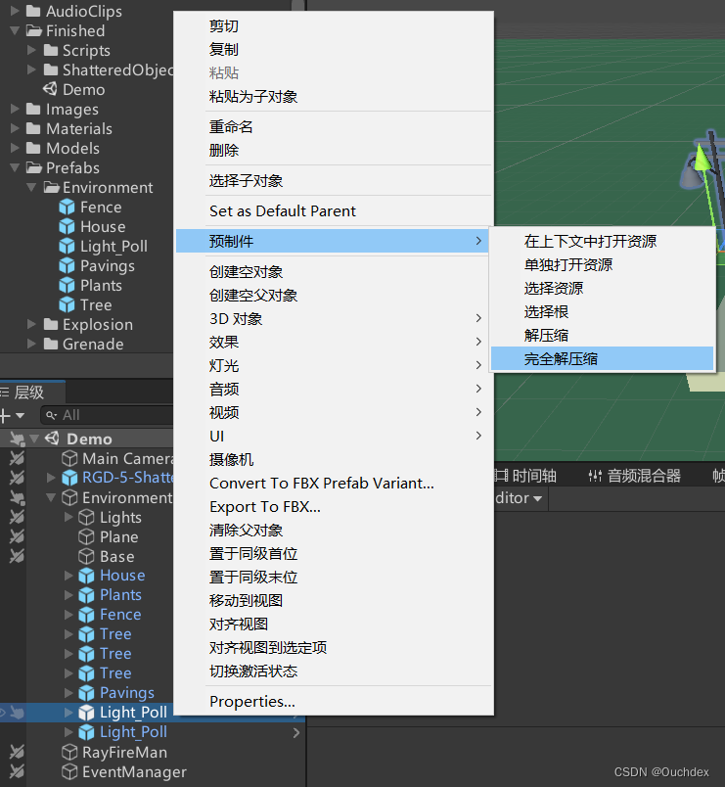Viewport: 725px width, 787px height.
Task: Click Properties... in context menu
Action: click(334, 701)
